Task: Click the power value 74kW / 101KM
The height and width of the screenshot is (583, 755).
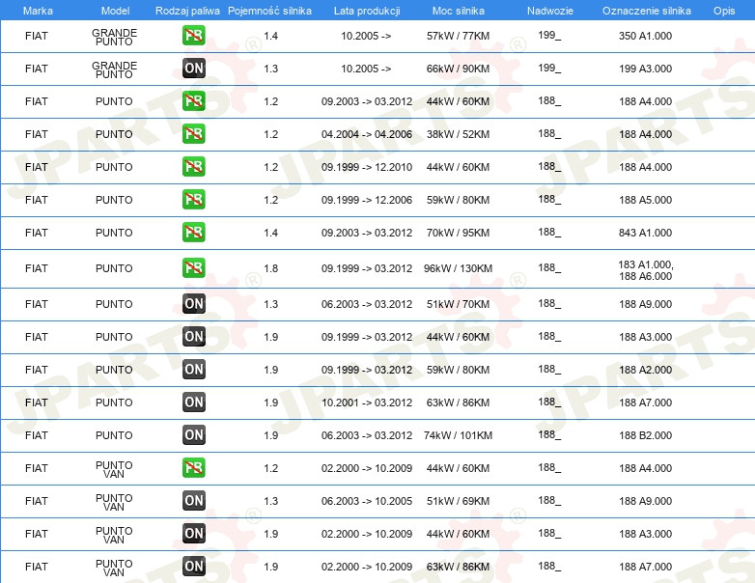Action: [458, 435]
